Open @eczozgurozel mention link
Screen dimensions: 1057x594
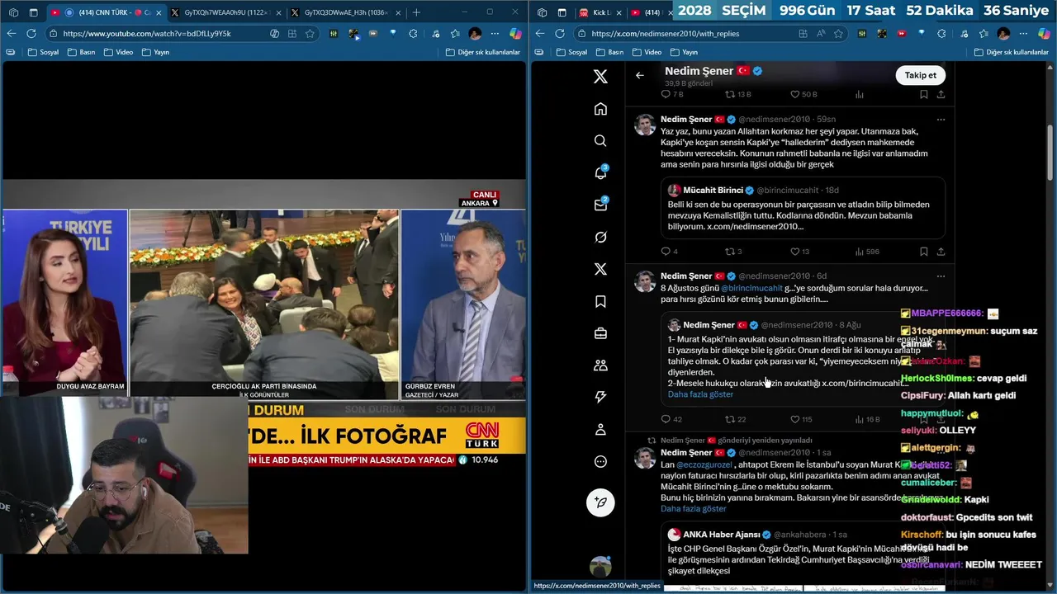pyautogui.click(x=705, y=464)
